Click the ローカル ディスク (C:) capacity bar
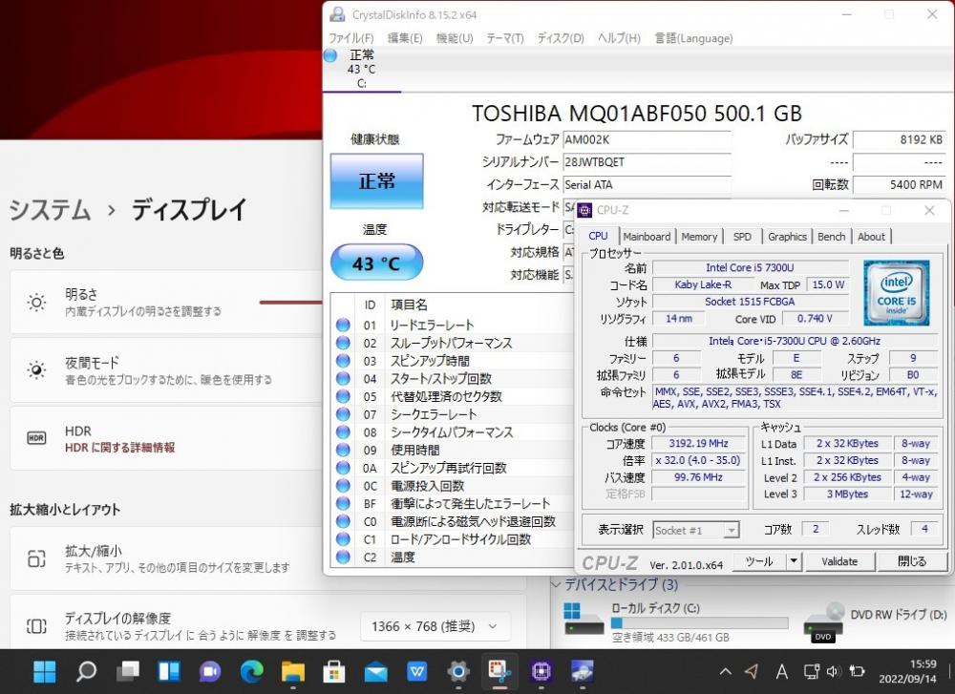 pos(699,622)
